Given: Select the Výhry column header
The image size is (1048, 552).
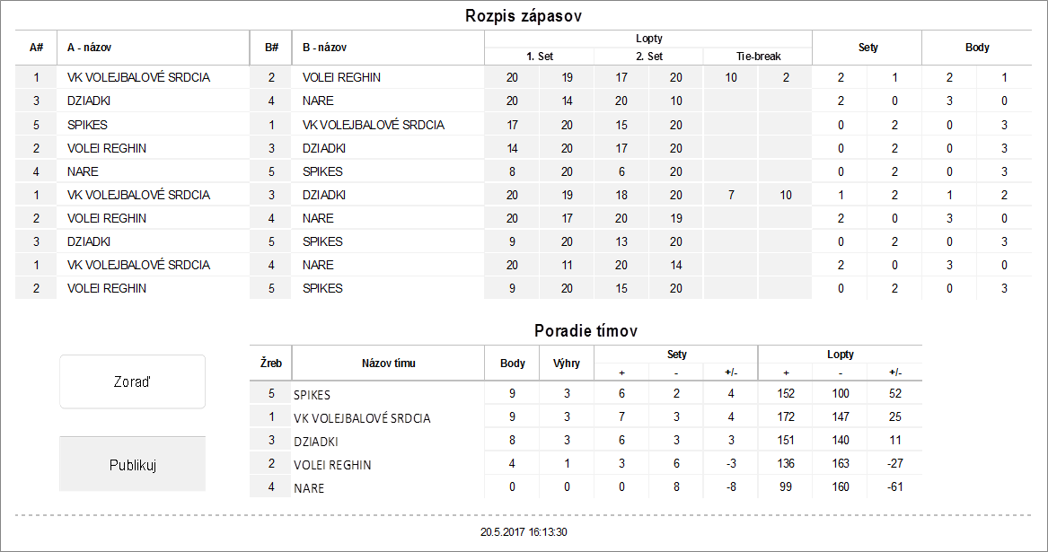Looking at the screenshot, I should pos(567,364).
